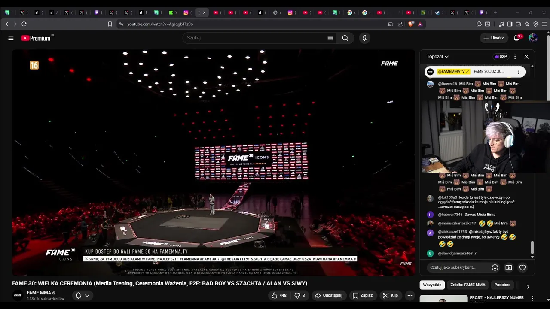This screenshot has height=309, width=550.
Task: Open the Brave wallet icon
Action: pyautogui.click(x=518, y=24)
